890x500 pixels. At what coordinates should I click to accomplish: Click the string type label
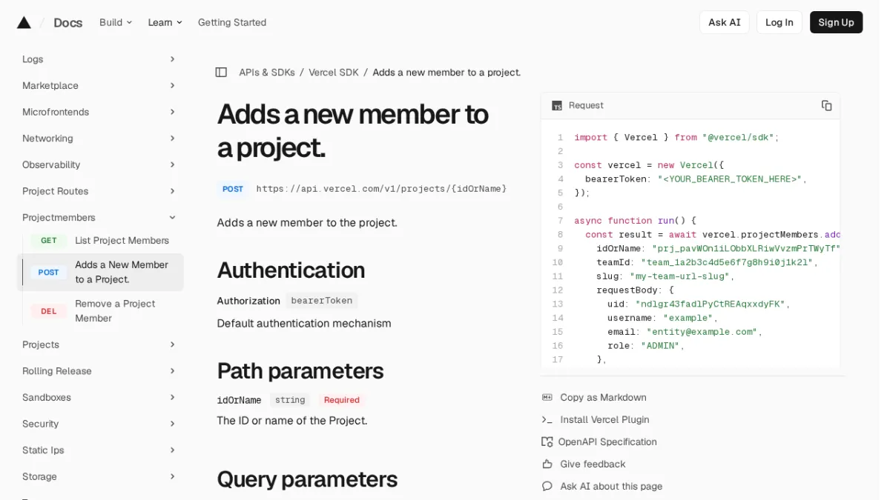pyautogui.click(x=290, y=400)
